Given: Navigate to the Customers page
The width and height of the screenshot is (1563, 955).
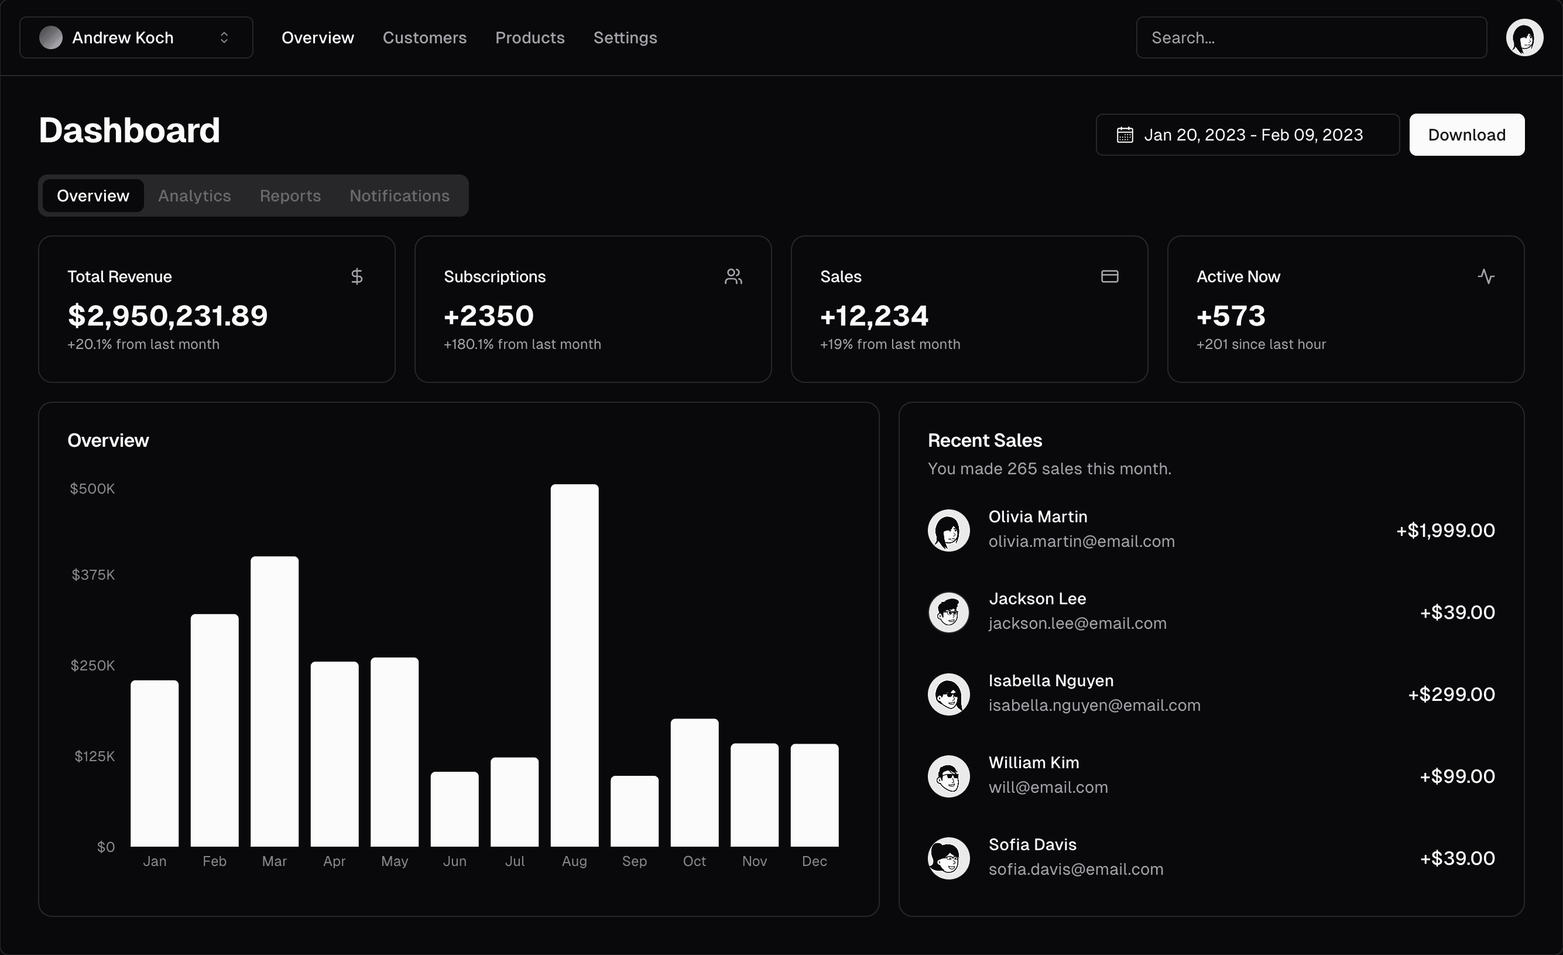Looking at the screenshot, I should [x=424, y=37].
